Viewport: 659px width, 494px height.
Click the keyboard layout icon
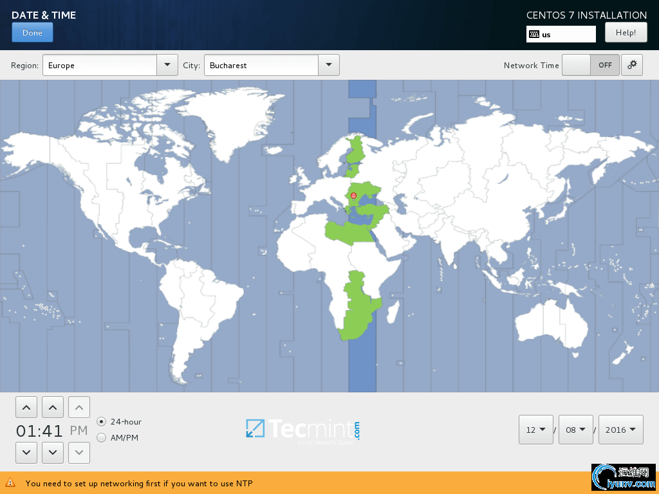click(x=534, y=35)
